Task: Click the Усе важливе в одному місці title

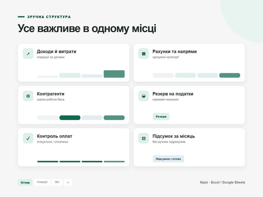Action: tap(87, 28)
